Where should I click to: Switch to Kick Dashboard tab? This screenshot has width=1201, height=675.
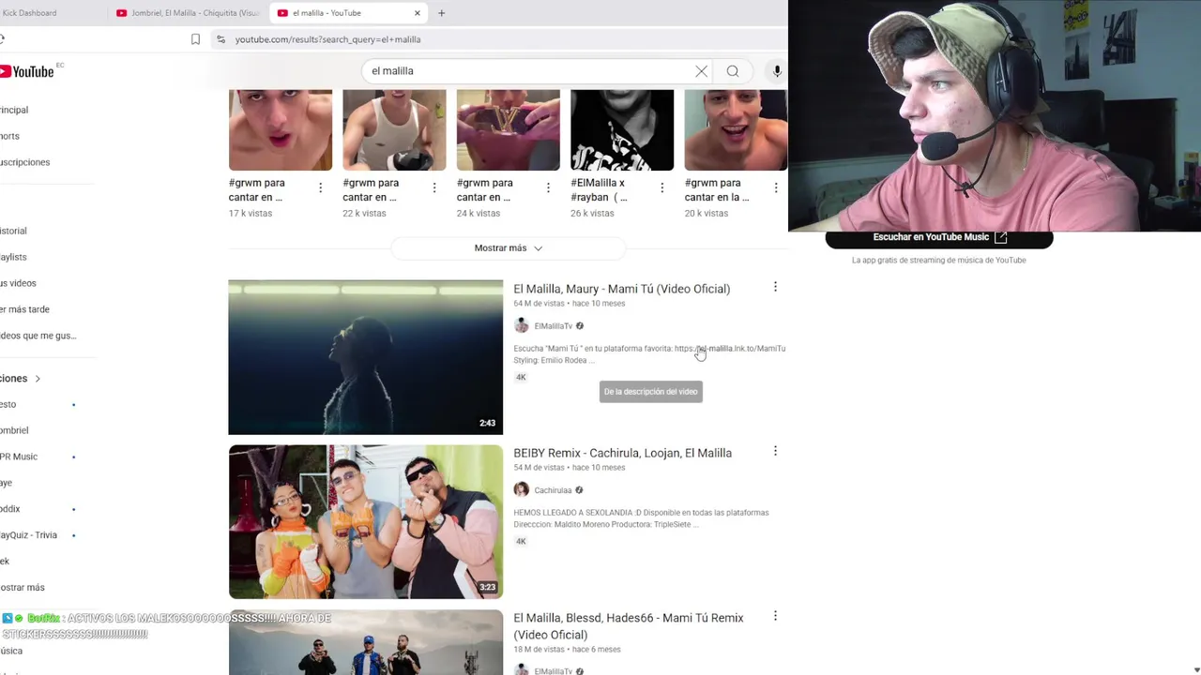point(29,13)
